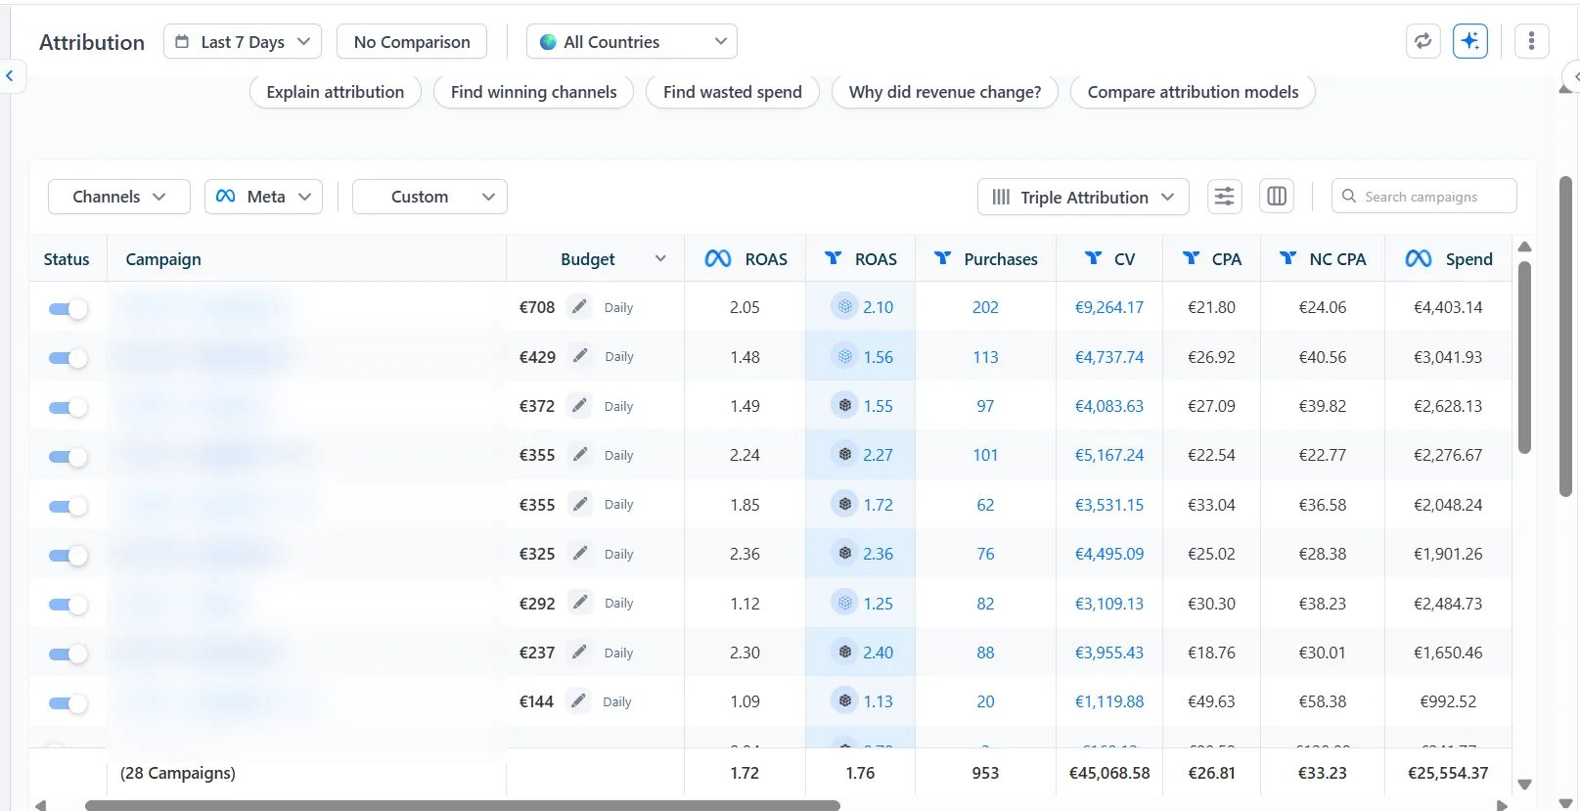Toggle status for the €429 budget campaign
This screenshot has height=811, width=1580.
pos(68,358)
